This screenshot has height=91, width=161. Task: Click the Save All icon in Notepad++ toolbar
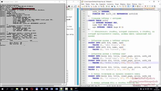89,6
